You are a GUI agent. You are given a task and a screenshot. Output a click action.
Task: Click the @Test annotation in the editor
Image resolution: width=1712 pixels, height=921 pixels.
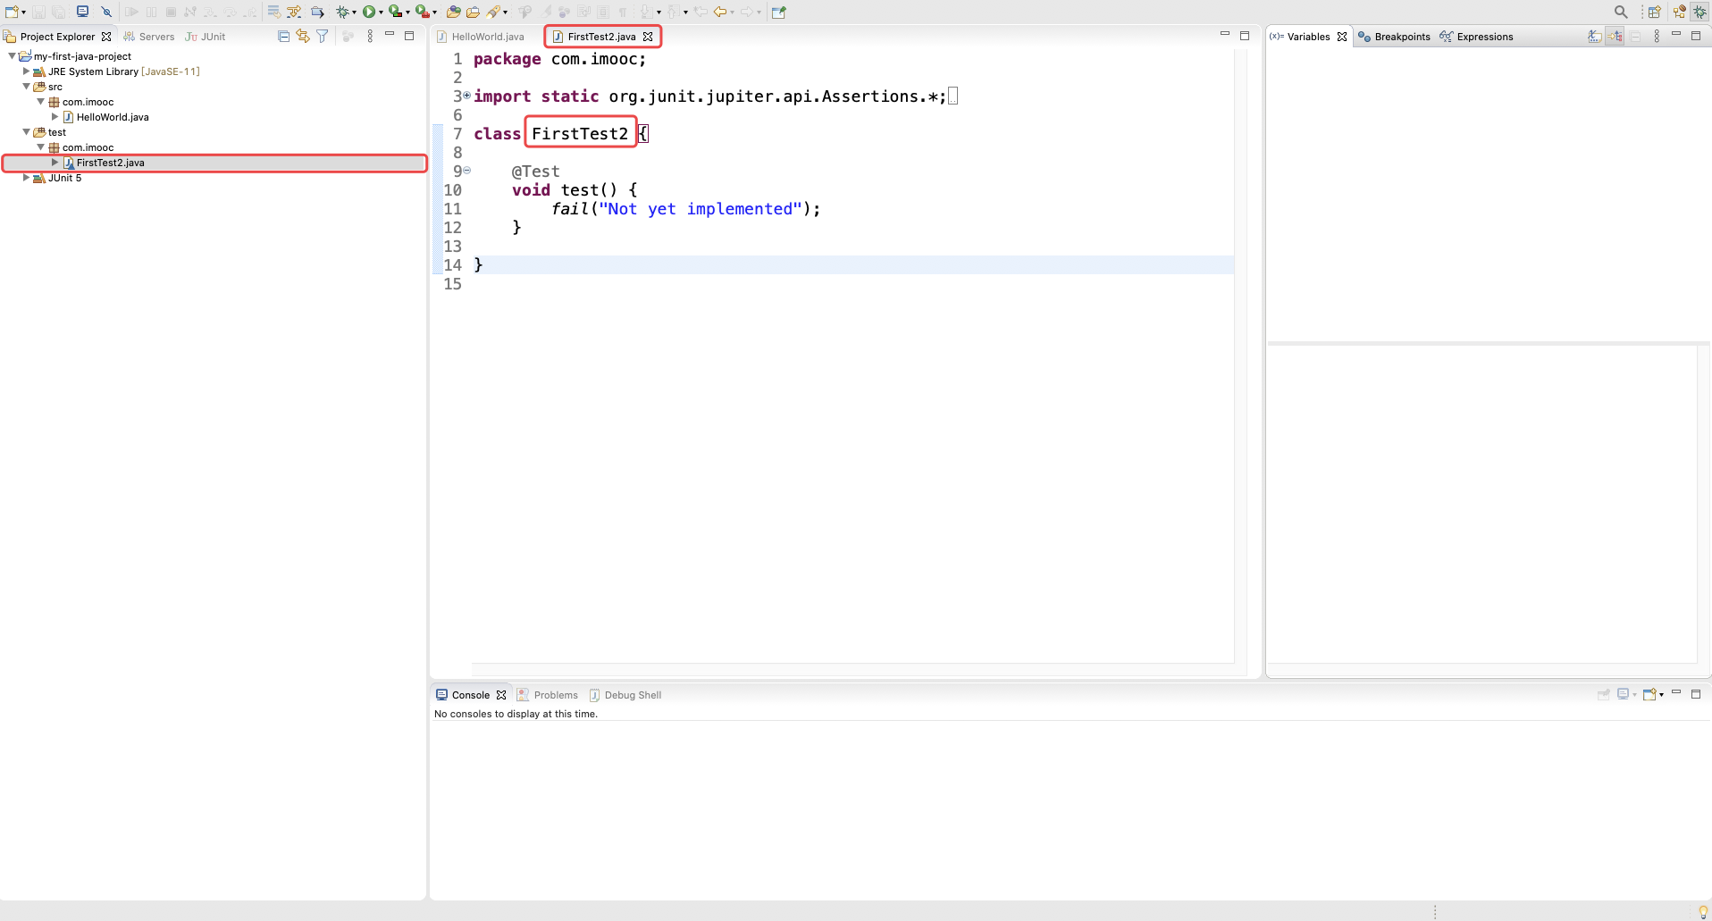535,171
